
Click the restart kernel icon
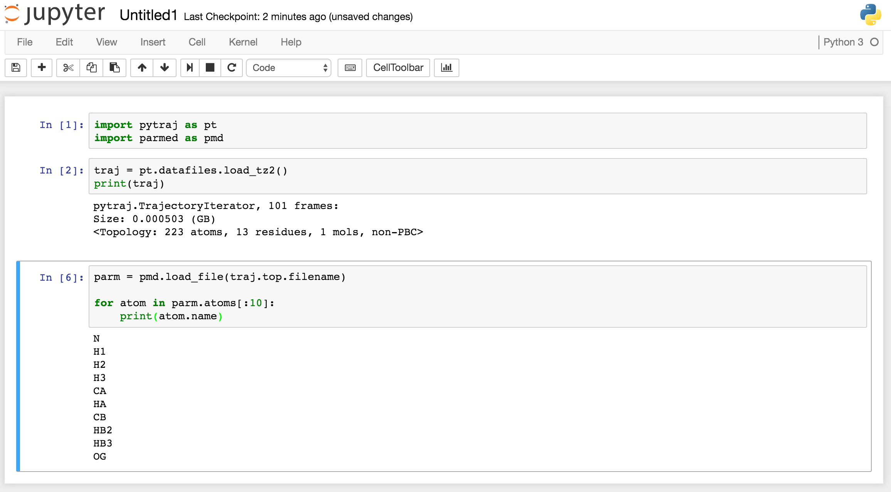(232, 67)
